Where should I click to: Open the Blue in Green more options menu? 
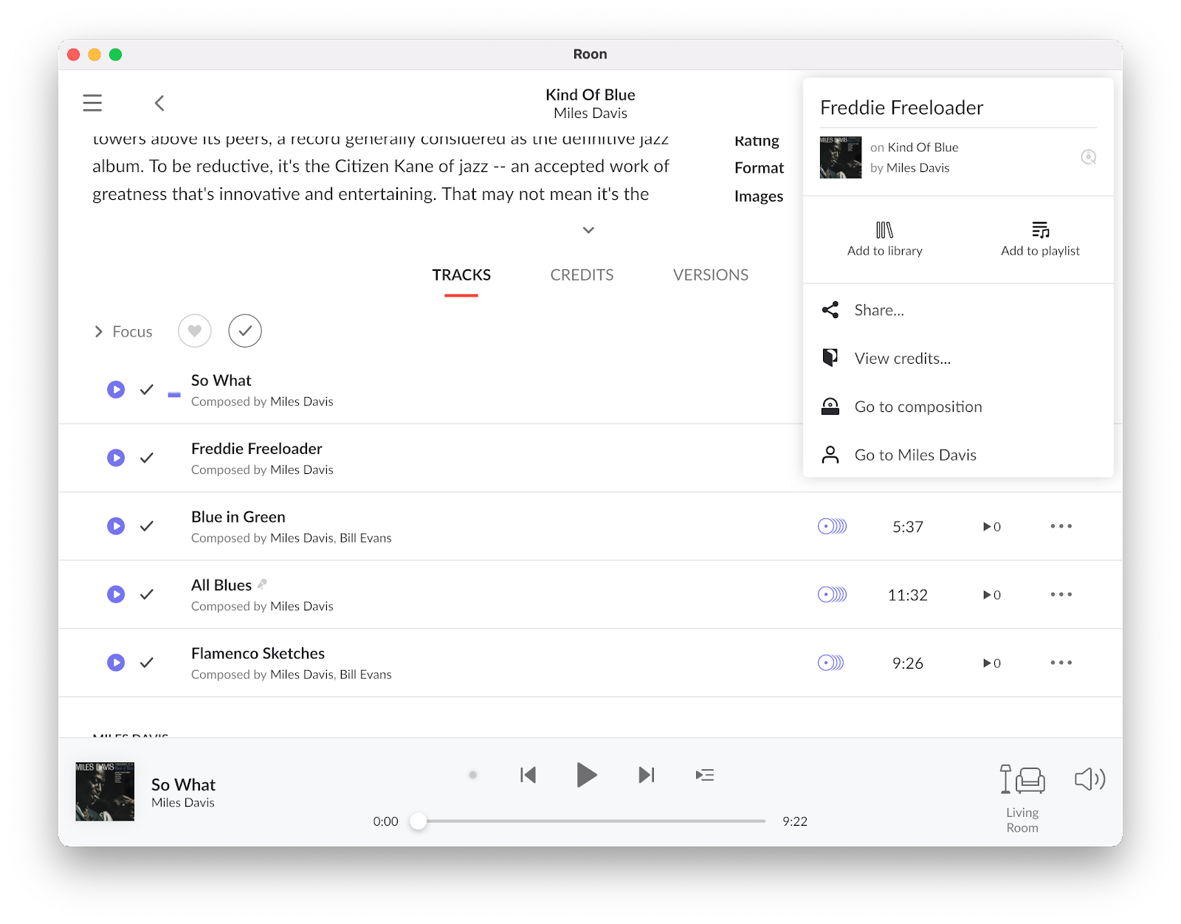click(1061, 526)
